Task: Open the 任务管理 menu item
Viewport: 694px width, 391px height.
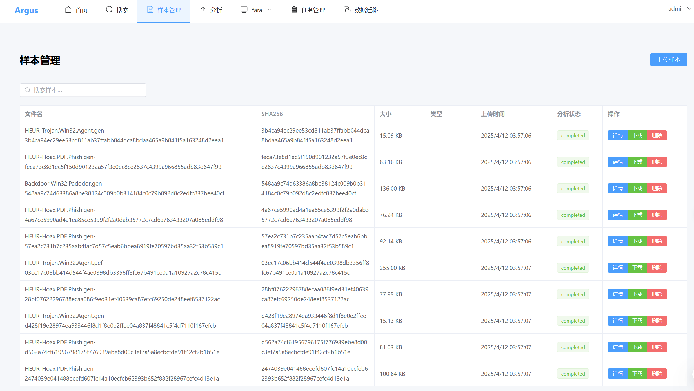Action: (x=313, y=10)
